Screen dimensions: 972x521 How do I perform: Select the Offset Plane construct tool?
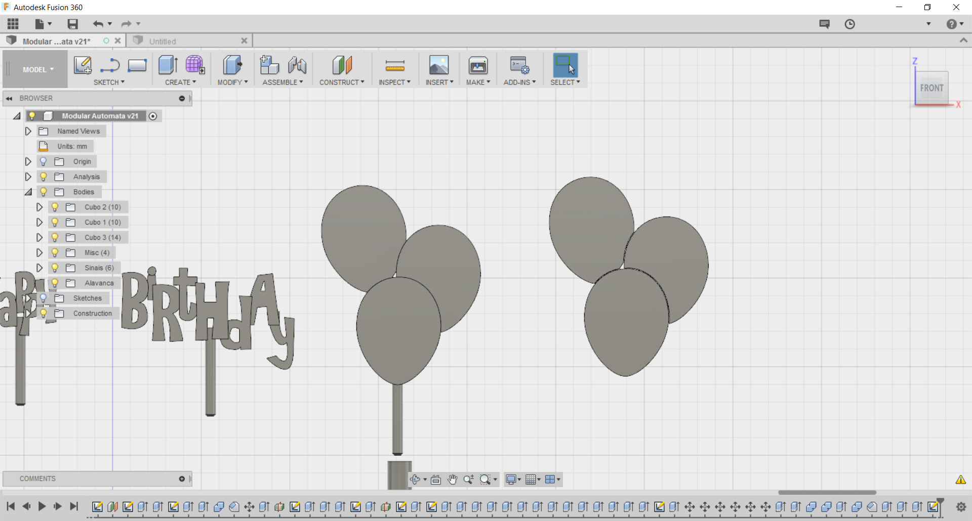(x=342, y=65)
